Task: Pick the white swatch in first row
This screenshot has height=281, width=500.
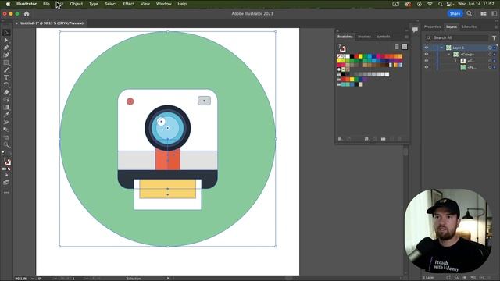Action: pos(348,56)
